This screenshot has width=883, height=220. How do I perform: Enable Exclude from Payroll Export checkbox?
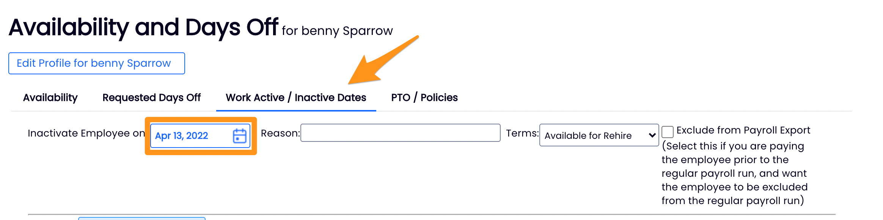pyautogui.click(x=668, y=132)
